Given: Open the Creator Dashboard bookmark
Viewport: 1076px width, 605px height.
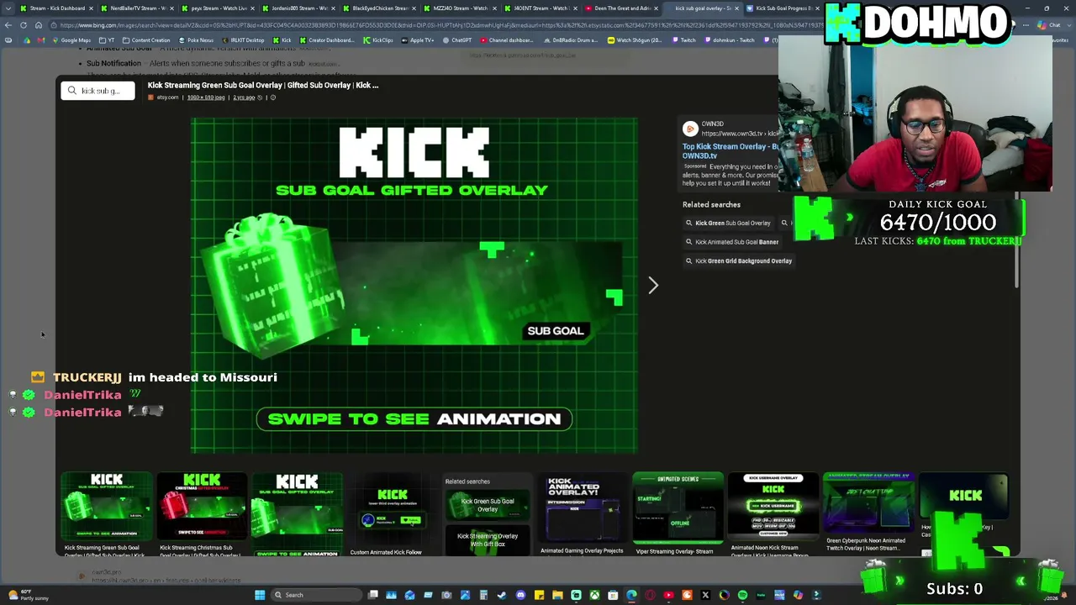Looking at the screenshot, I should pyautogui.click(x=328, y=40).
